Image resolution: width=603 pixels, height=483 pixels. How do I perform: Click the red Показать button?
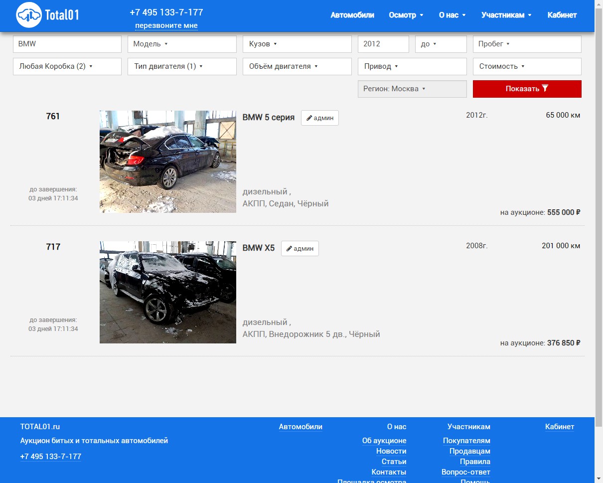pos(527,89)
